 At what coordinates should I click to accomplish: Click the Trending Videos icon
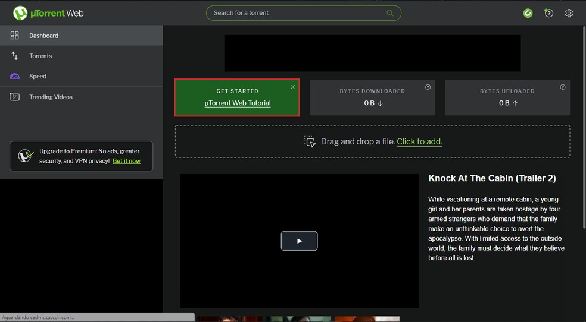14,97
